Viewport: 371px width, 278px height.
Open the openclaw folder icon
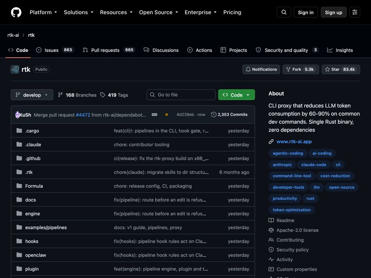[x=19, y=255]
